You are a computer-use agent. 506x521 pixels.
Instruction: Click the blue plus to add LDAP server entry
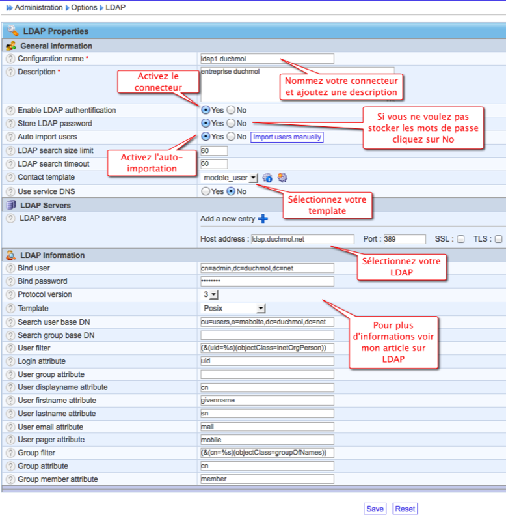[x=263, y=219]
